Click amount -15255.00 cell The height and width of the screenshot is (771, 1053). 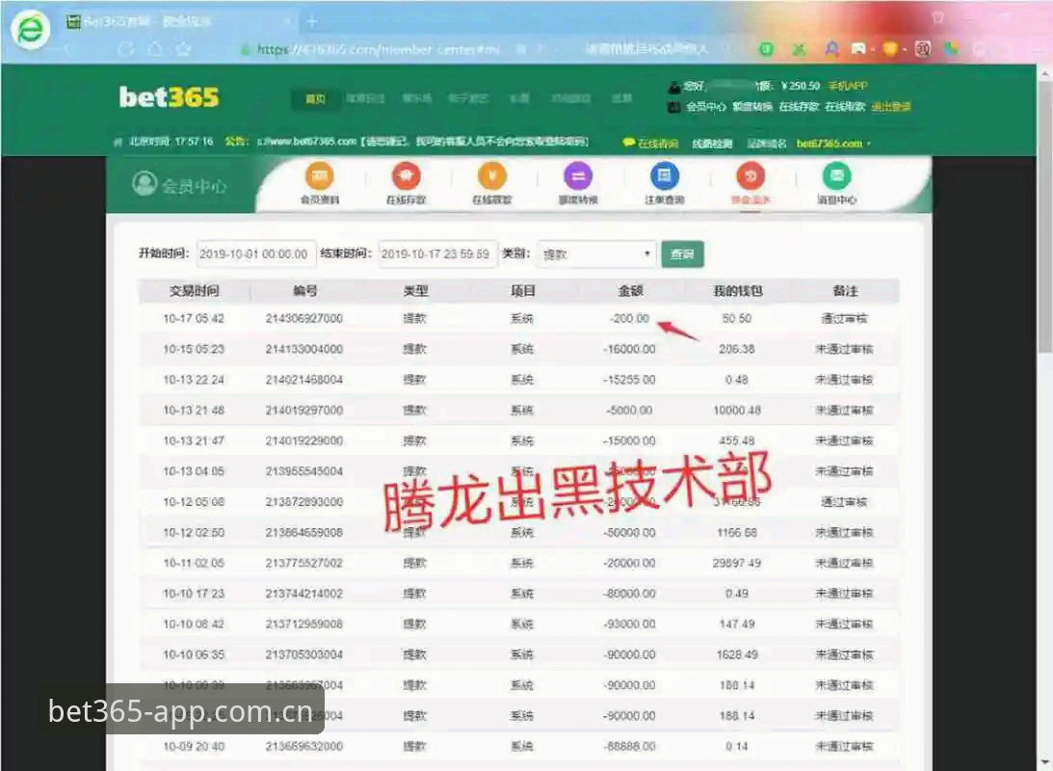click(x=629, y=380)
